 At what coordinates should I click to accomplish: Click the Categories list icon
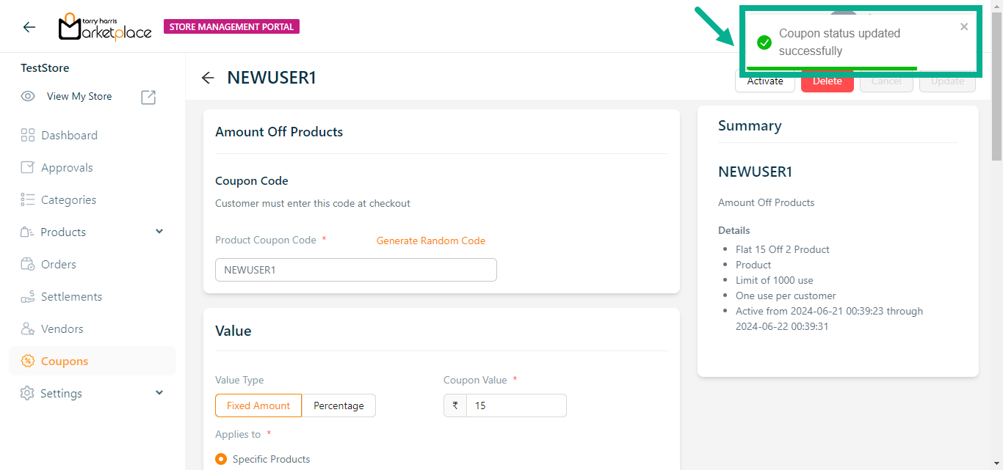pos(28,199)
